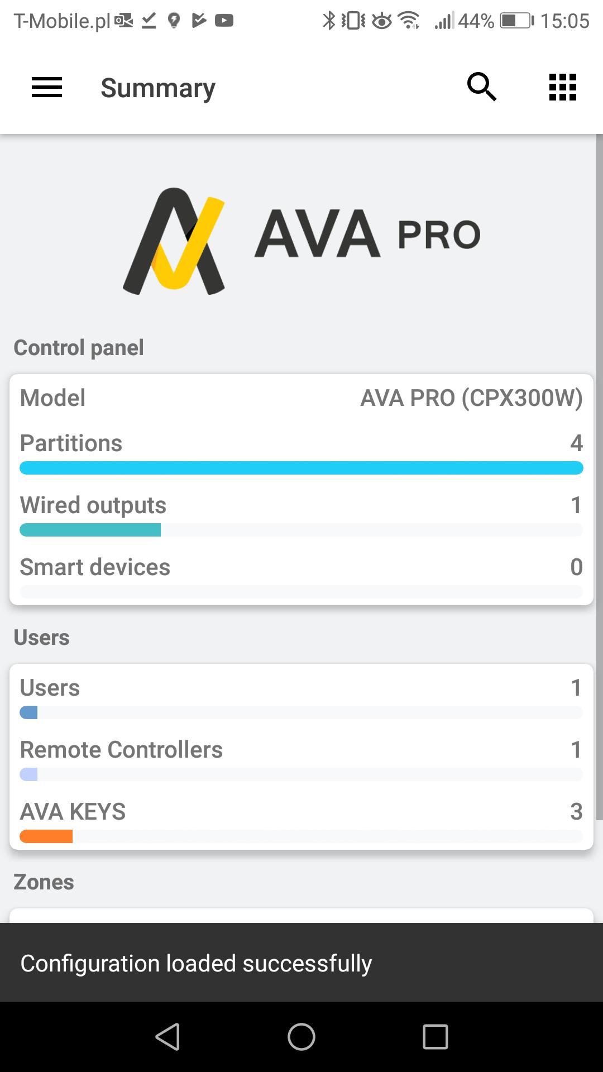Click the cyan Partitions progress bar
603x1072 pixels.
pyautogui.click(x=301, y=468)
